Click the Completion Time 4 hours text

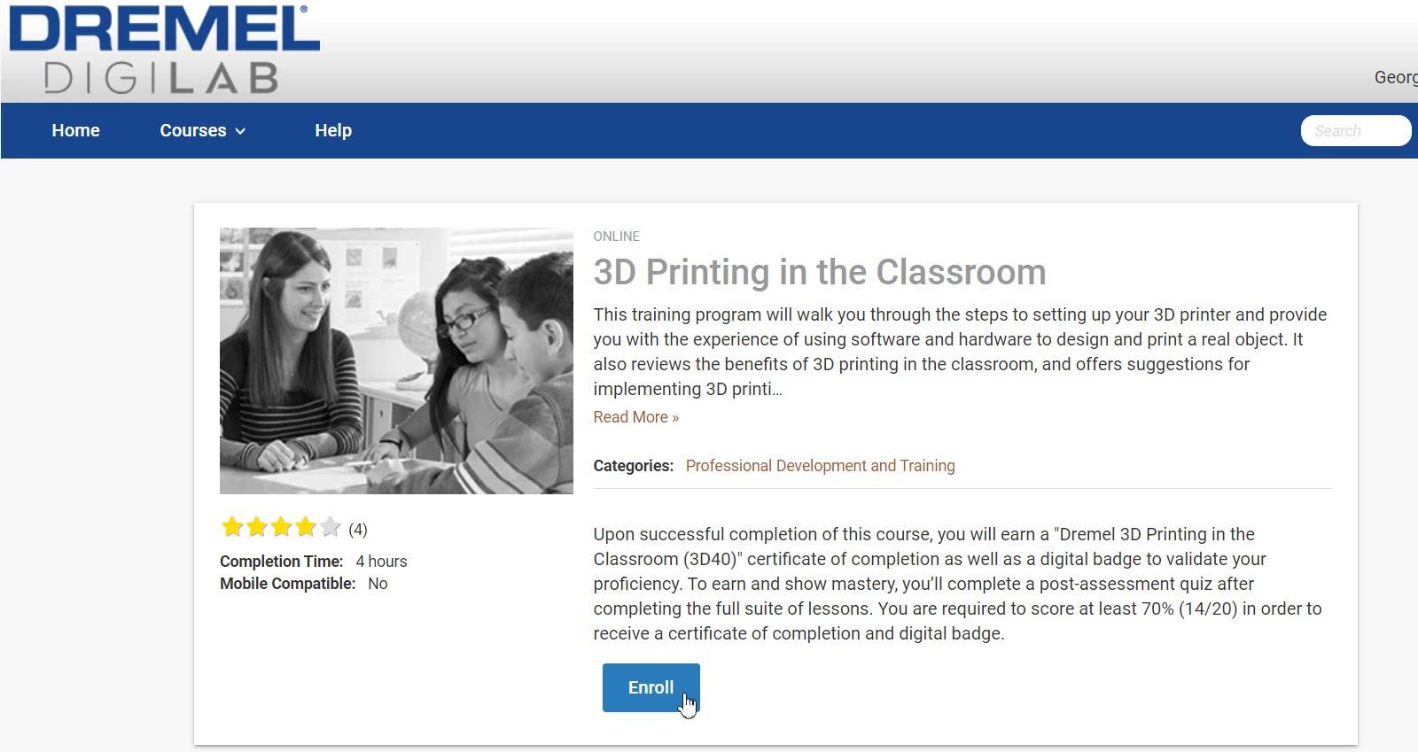click(314, 562)
